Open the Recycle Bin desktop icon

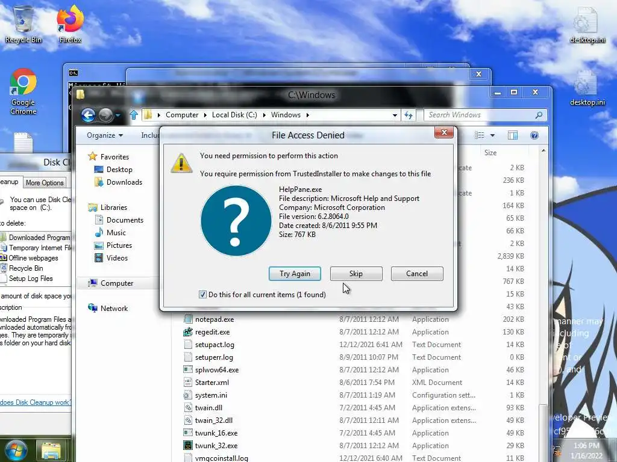coord(23,24)
